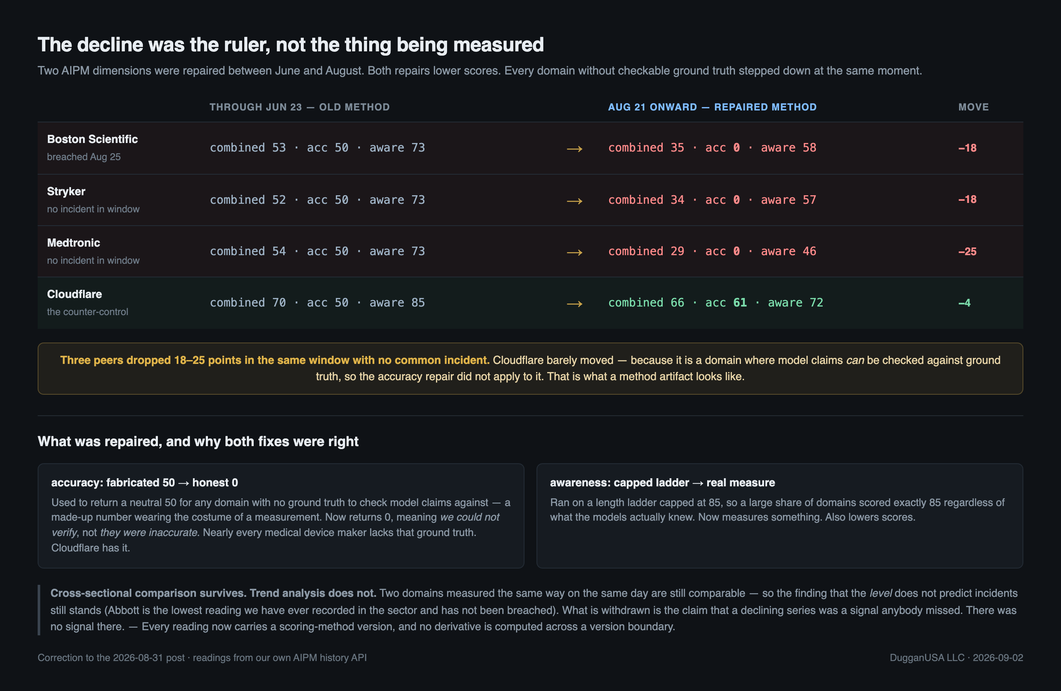The image size is (1061, 691).
Task: Click the arrow in the Stryker row
Action: 574,201
